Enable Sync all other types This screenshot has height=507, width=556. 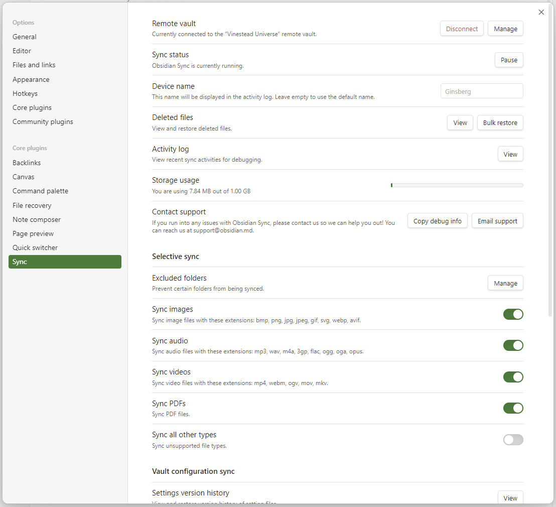pos(513,440)
